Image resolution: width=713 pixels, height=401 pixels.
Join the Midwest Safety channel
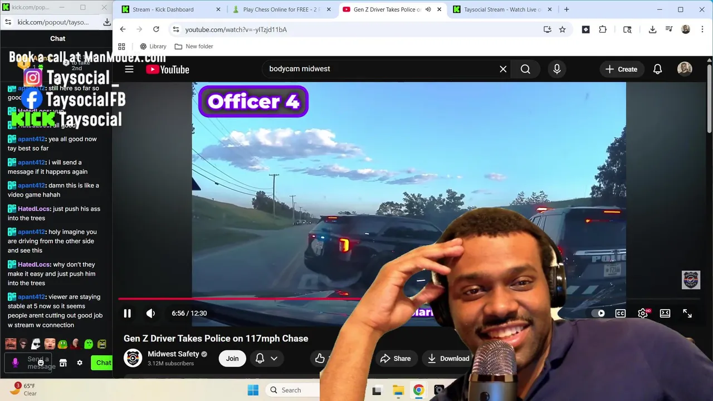coord(232,359)
